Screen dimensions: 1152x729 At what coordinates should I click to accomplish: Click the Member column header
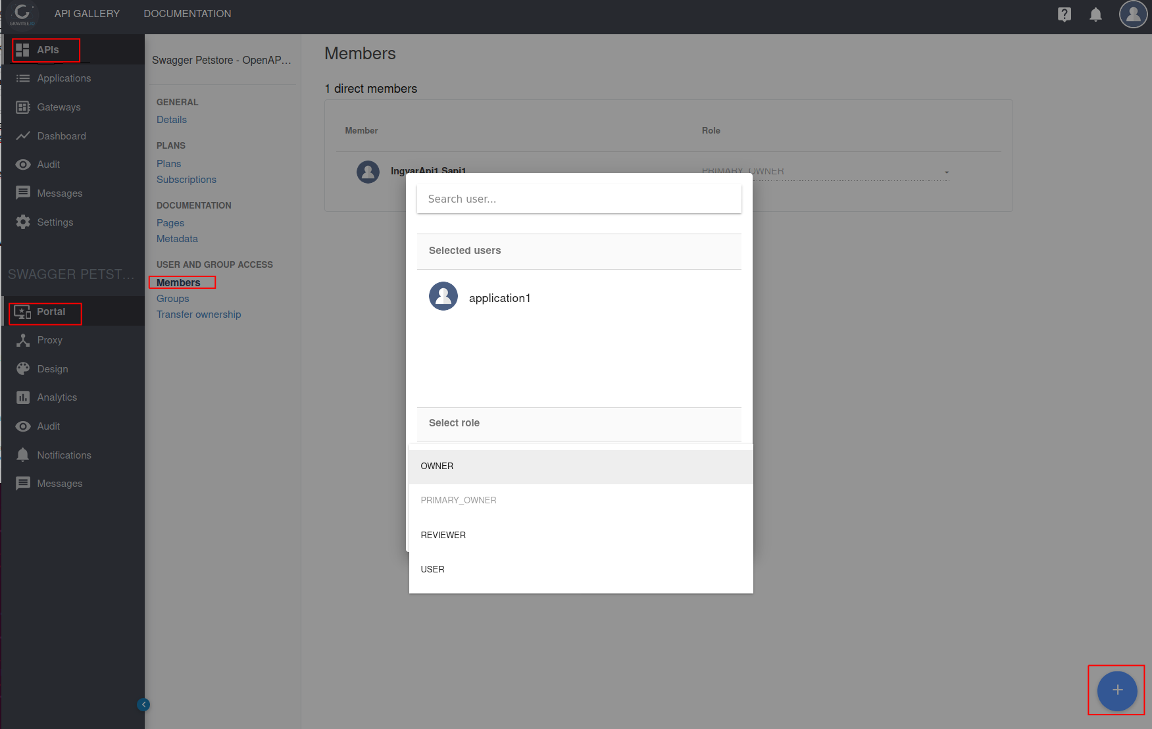[361, 131]
